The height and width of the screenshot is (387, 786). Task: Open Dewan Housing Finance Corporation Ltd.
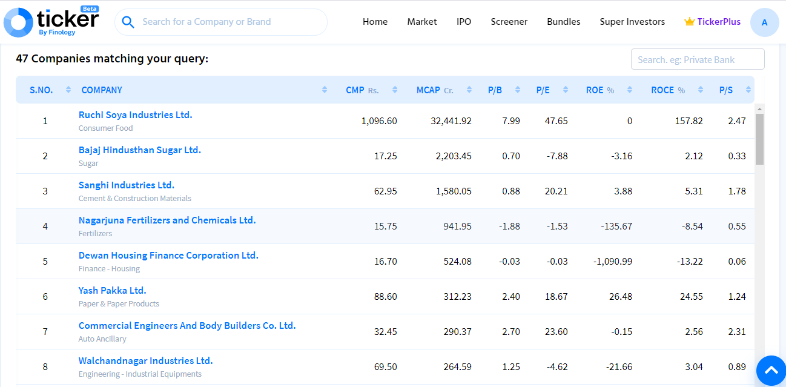[x=168, y=255]
